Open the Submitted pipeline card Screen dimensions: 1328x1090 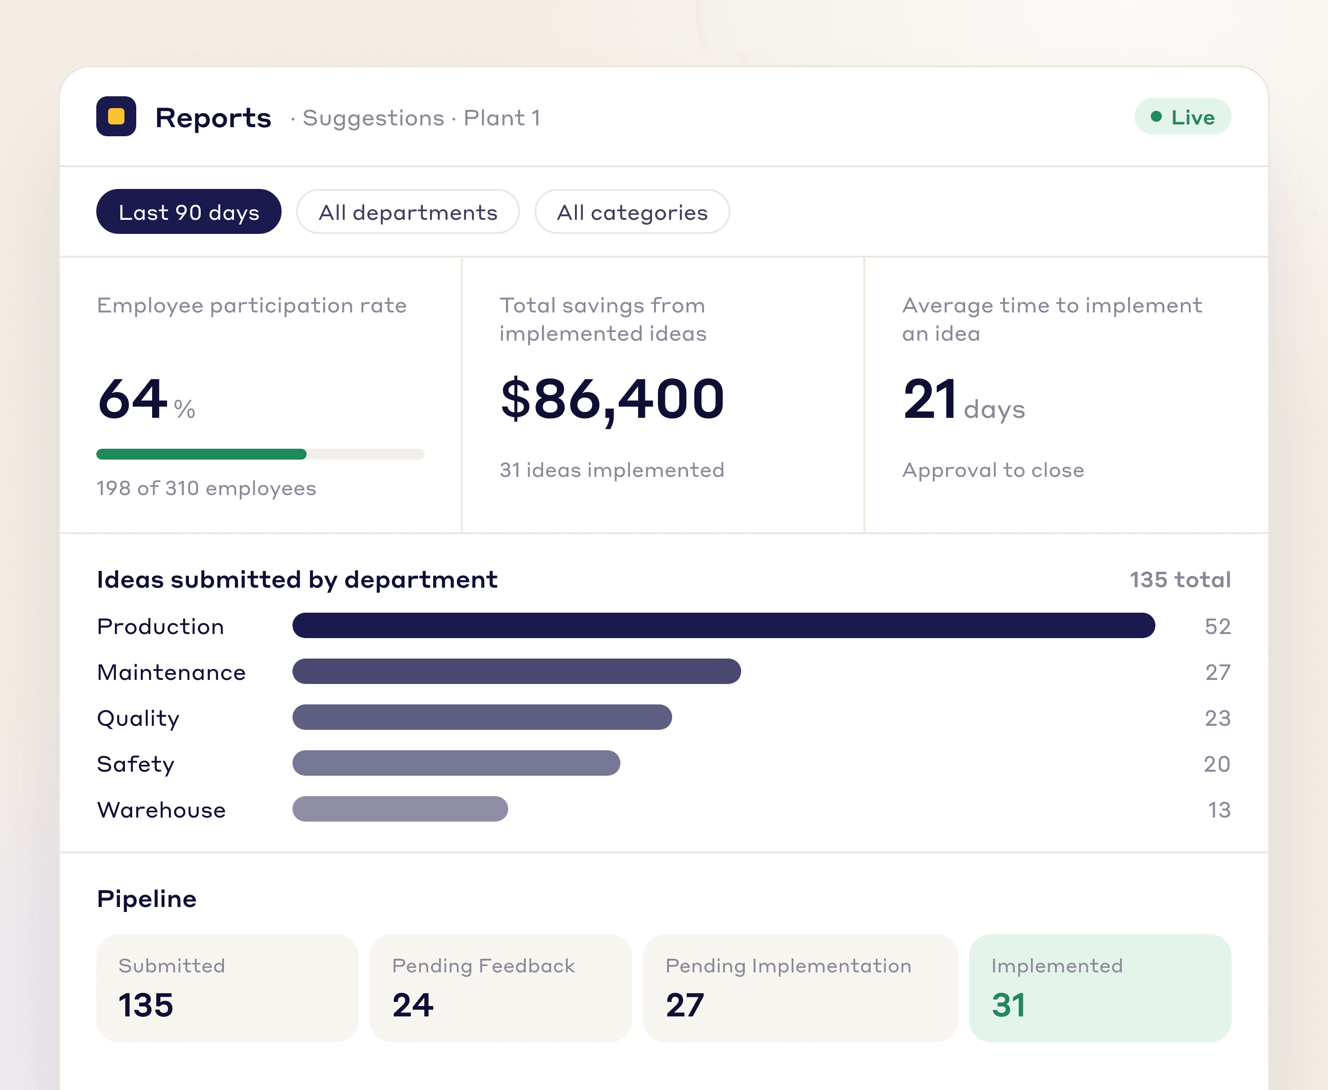pos(227,988)
